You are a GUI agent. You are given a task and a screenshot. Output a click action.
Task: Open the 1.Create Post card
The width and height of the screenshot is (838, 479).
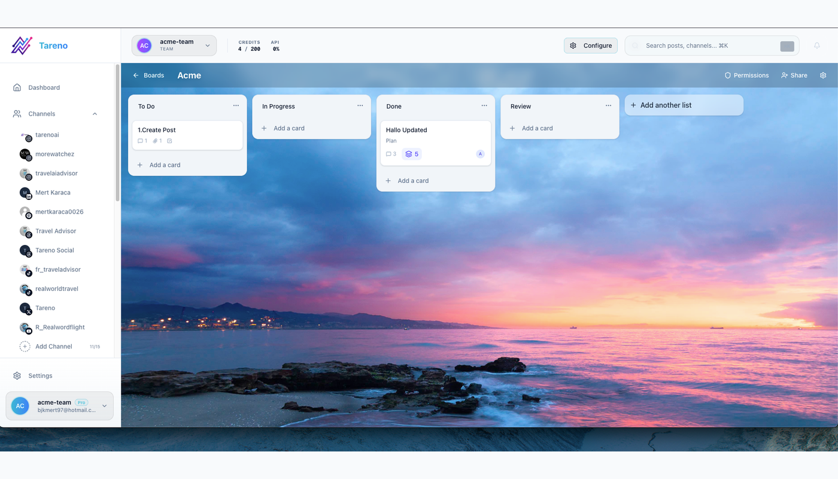[187, 135]
